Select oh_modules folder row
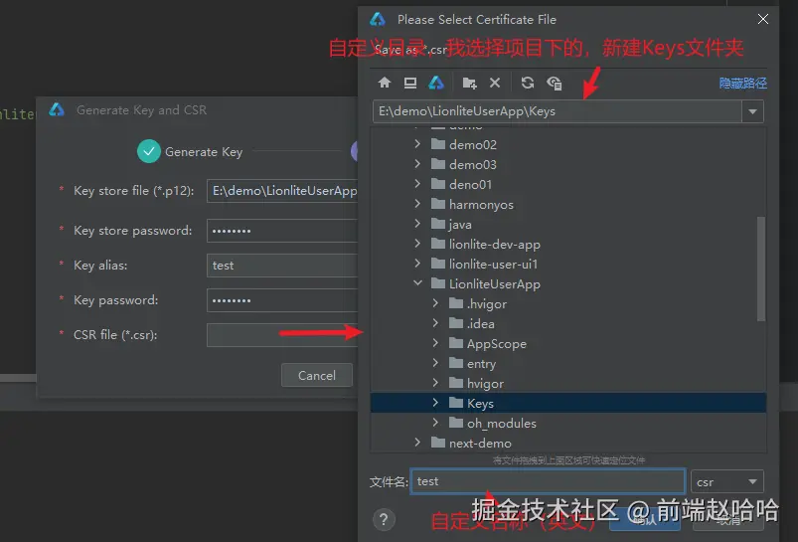 pos(568,423)
